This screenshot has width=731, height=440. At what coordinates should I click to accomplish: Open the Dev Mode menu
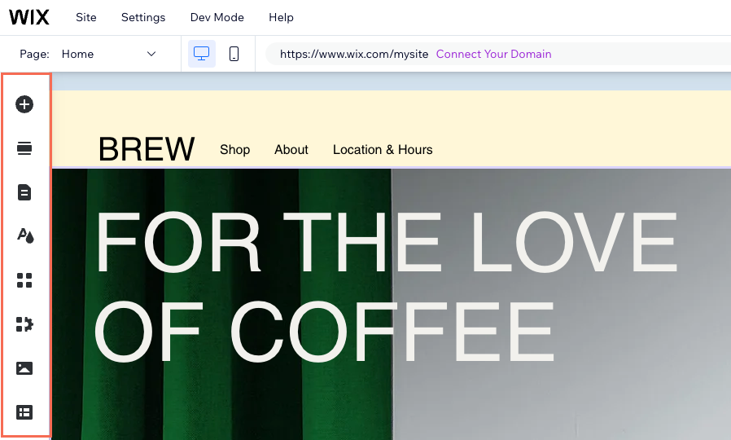(217, 17)
